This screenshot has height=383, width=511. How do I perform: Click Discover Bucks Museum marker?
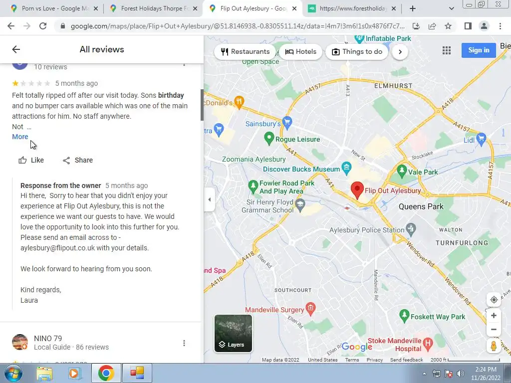click(346, 168)
